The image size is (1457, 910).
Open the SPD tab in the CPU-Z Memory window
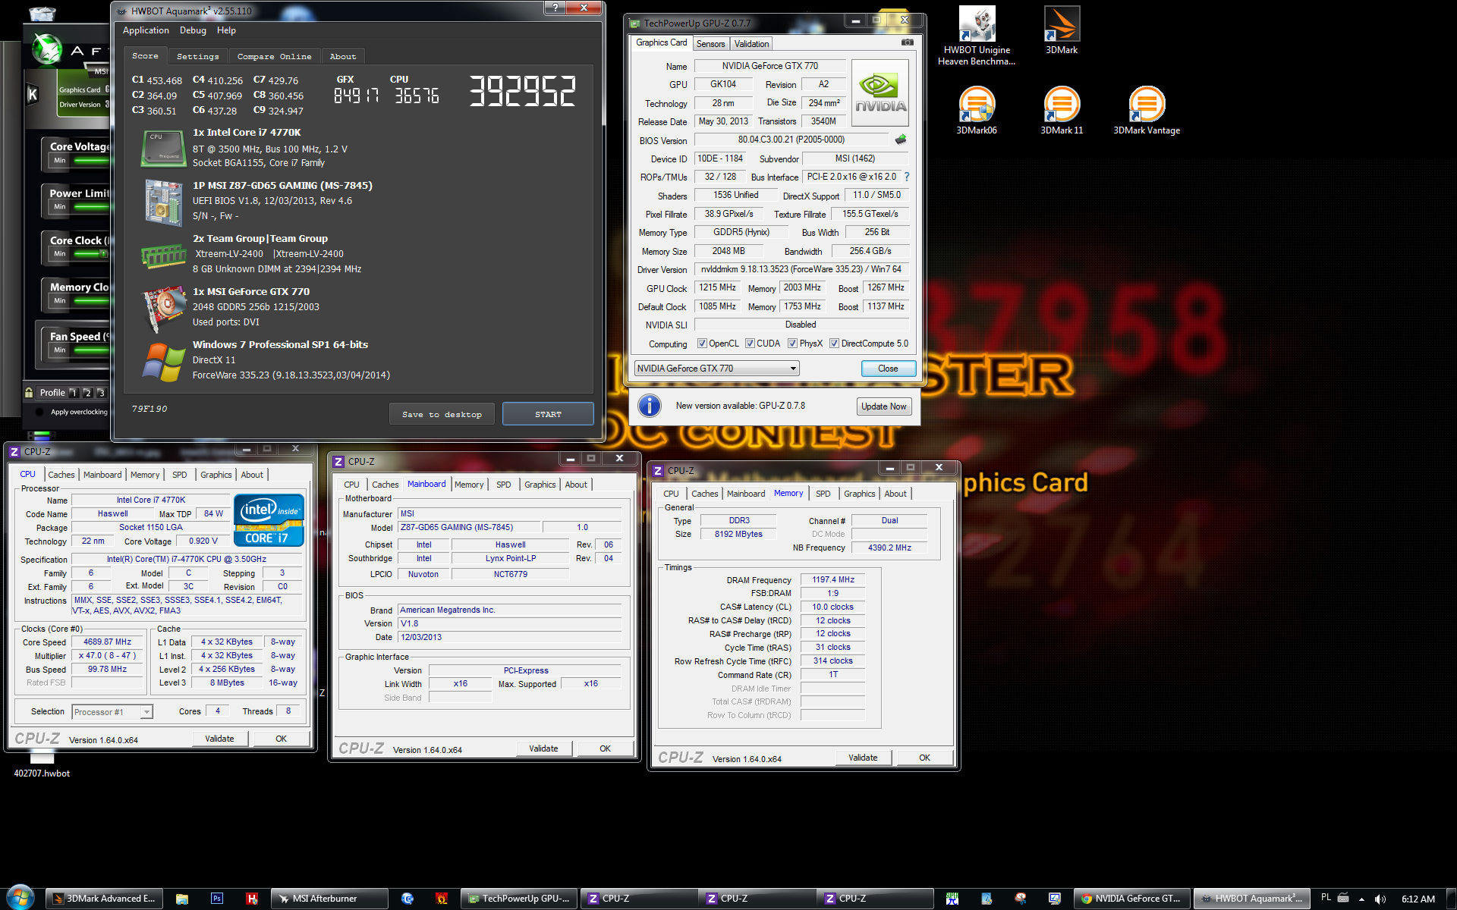823,494
